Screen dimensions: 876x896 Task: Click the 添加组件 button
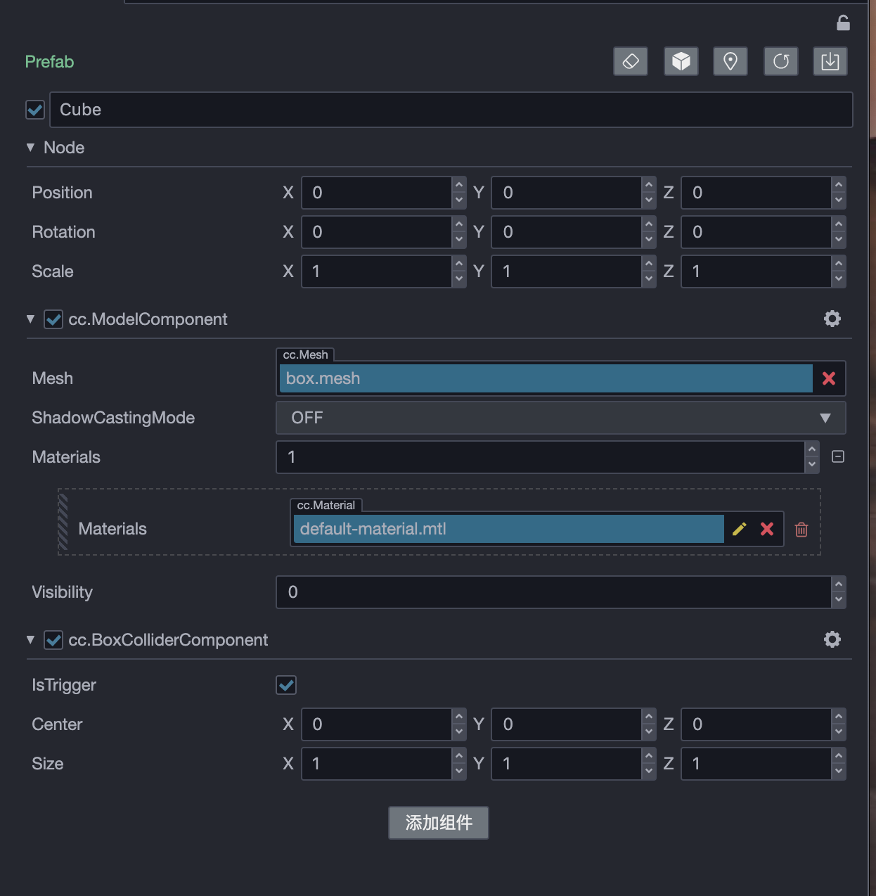[x=438, y=822]
